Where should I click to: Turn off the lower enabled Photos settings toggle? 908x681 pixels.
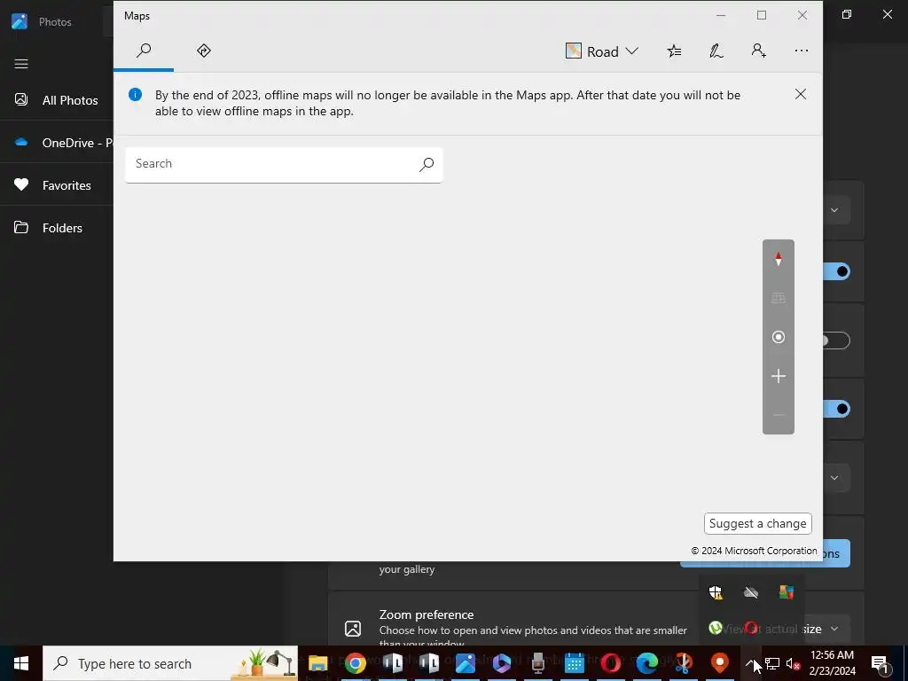point(837,409)
